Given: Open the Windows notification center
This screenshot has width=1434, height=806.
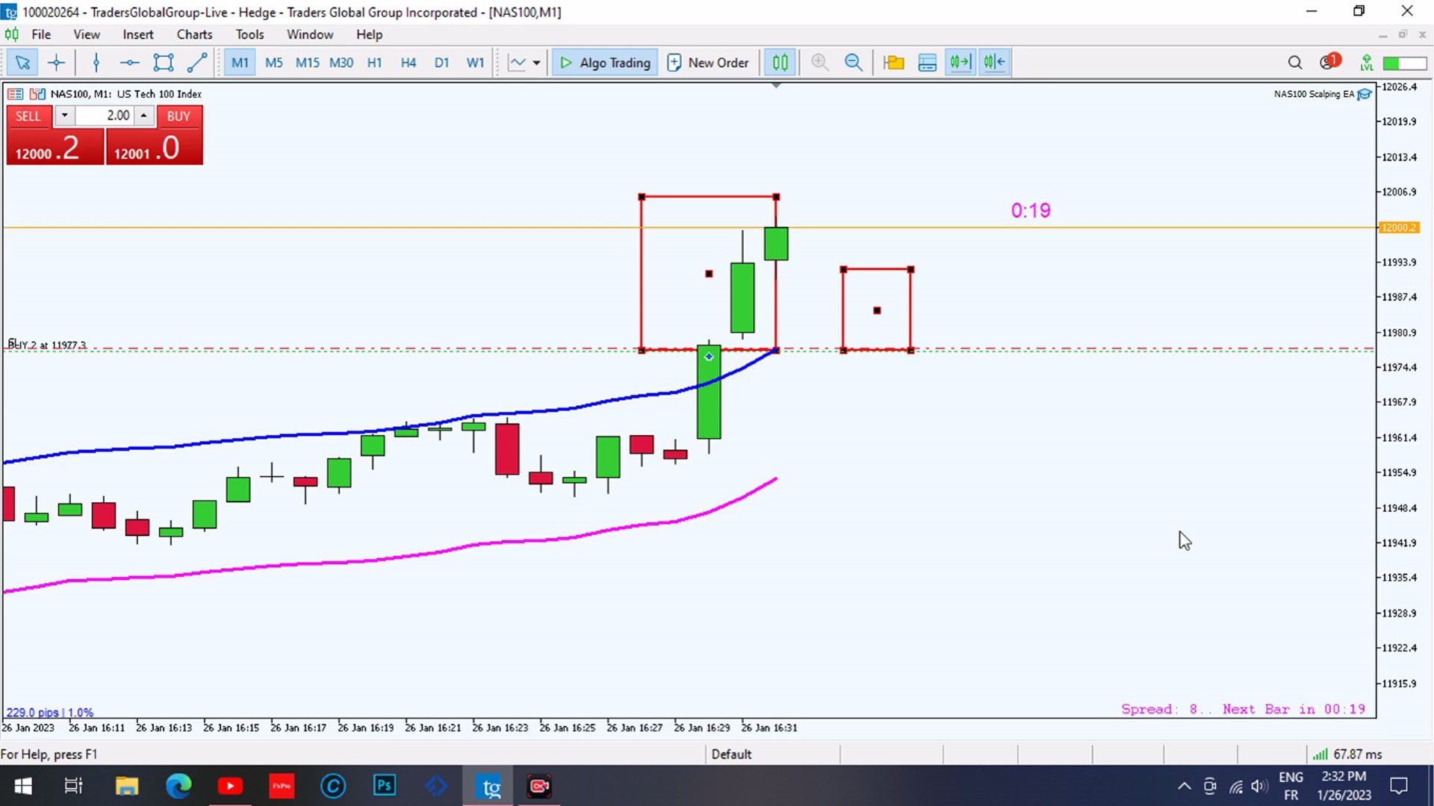Looking at the screenshot, I should [x=1399, y=786].
